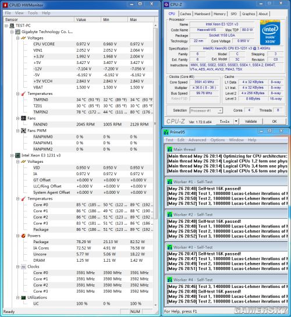
Task: Collapse the Intel Xeon Temperatures branch
Action: tap(18, 199)
